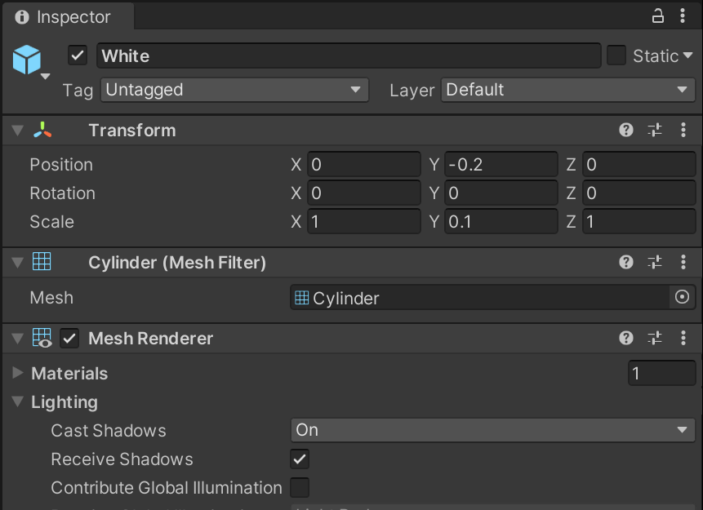Click the Inspector lock icon
This screenshot has height=510, width=703.
coord(658,16)
